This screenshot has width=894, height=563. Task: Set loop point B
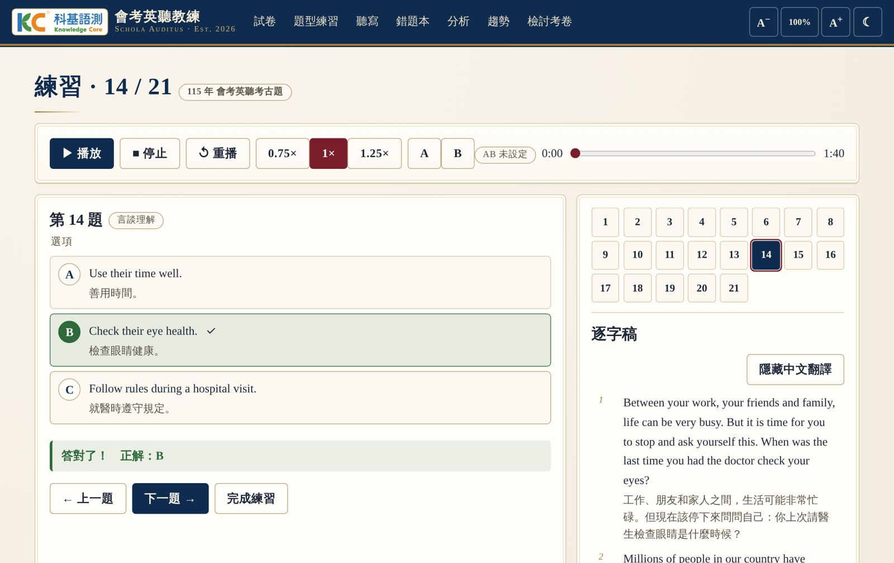tap(458, 153)
